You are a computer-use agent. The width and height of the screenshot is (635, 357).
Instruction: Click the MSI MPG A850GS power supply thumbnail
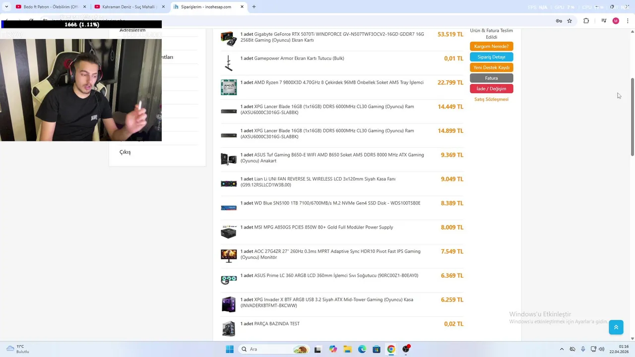pyautogui.click(x=229, y=232)
